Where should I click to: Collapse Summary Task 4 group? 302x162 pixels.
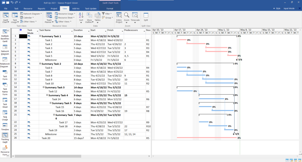tap(47, 95)
